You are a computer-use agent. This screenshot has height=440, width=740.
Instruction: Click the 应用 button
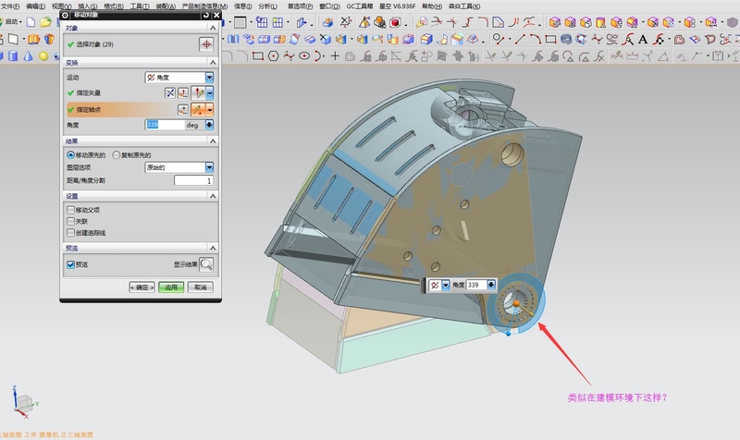click(171, 287)
